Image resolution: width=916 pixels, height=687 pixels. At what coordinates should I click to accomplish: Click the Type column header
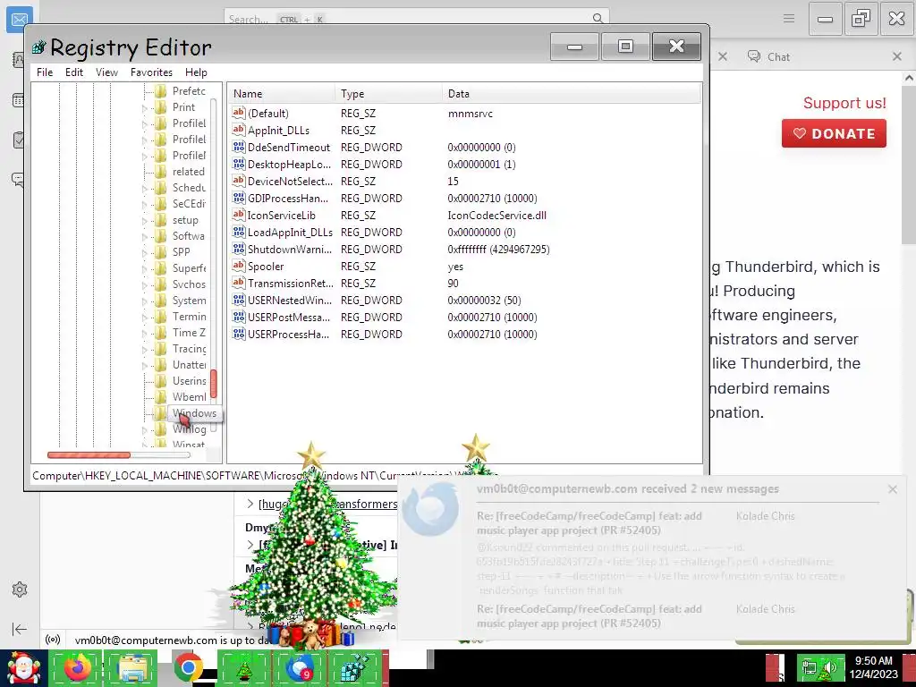point(388,93)
